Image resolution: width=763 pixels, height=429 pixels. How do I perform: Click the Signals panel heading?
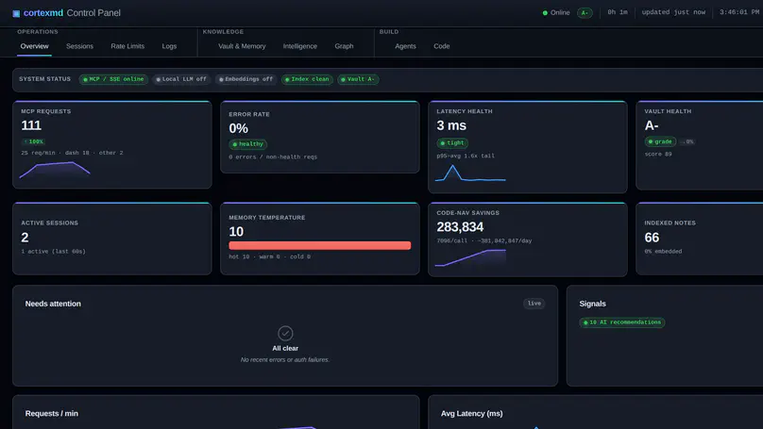pyautogui.click(x=592, y=304)
